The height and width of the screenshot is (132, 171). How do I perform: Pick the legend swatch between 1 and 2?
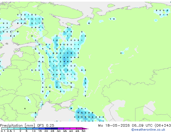[17, 128]
